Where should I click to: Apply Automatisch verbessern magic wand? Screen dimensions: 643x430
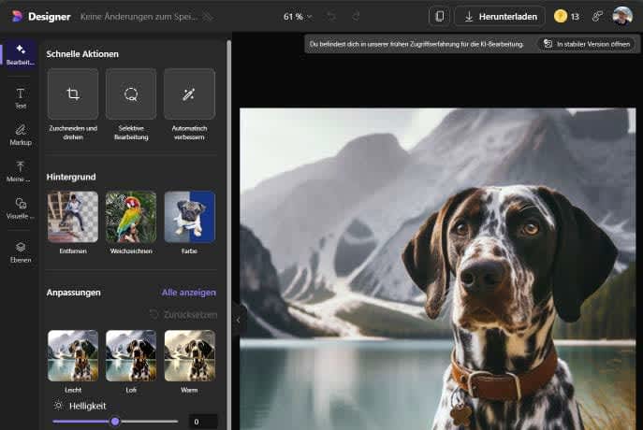click(189, 94)
